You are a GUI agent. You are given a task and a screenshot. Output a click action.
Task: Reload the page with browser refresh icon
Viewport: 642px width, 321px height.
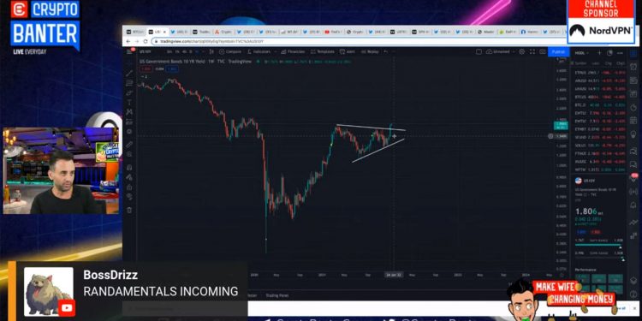point(145,41)
